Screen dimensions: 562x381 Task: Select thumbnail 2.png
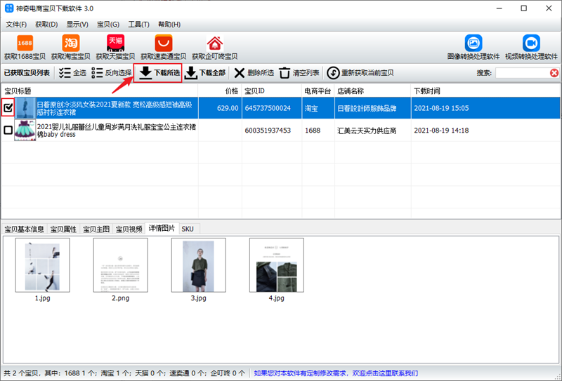point(120,265)
